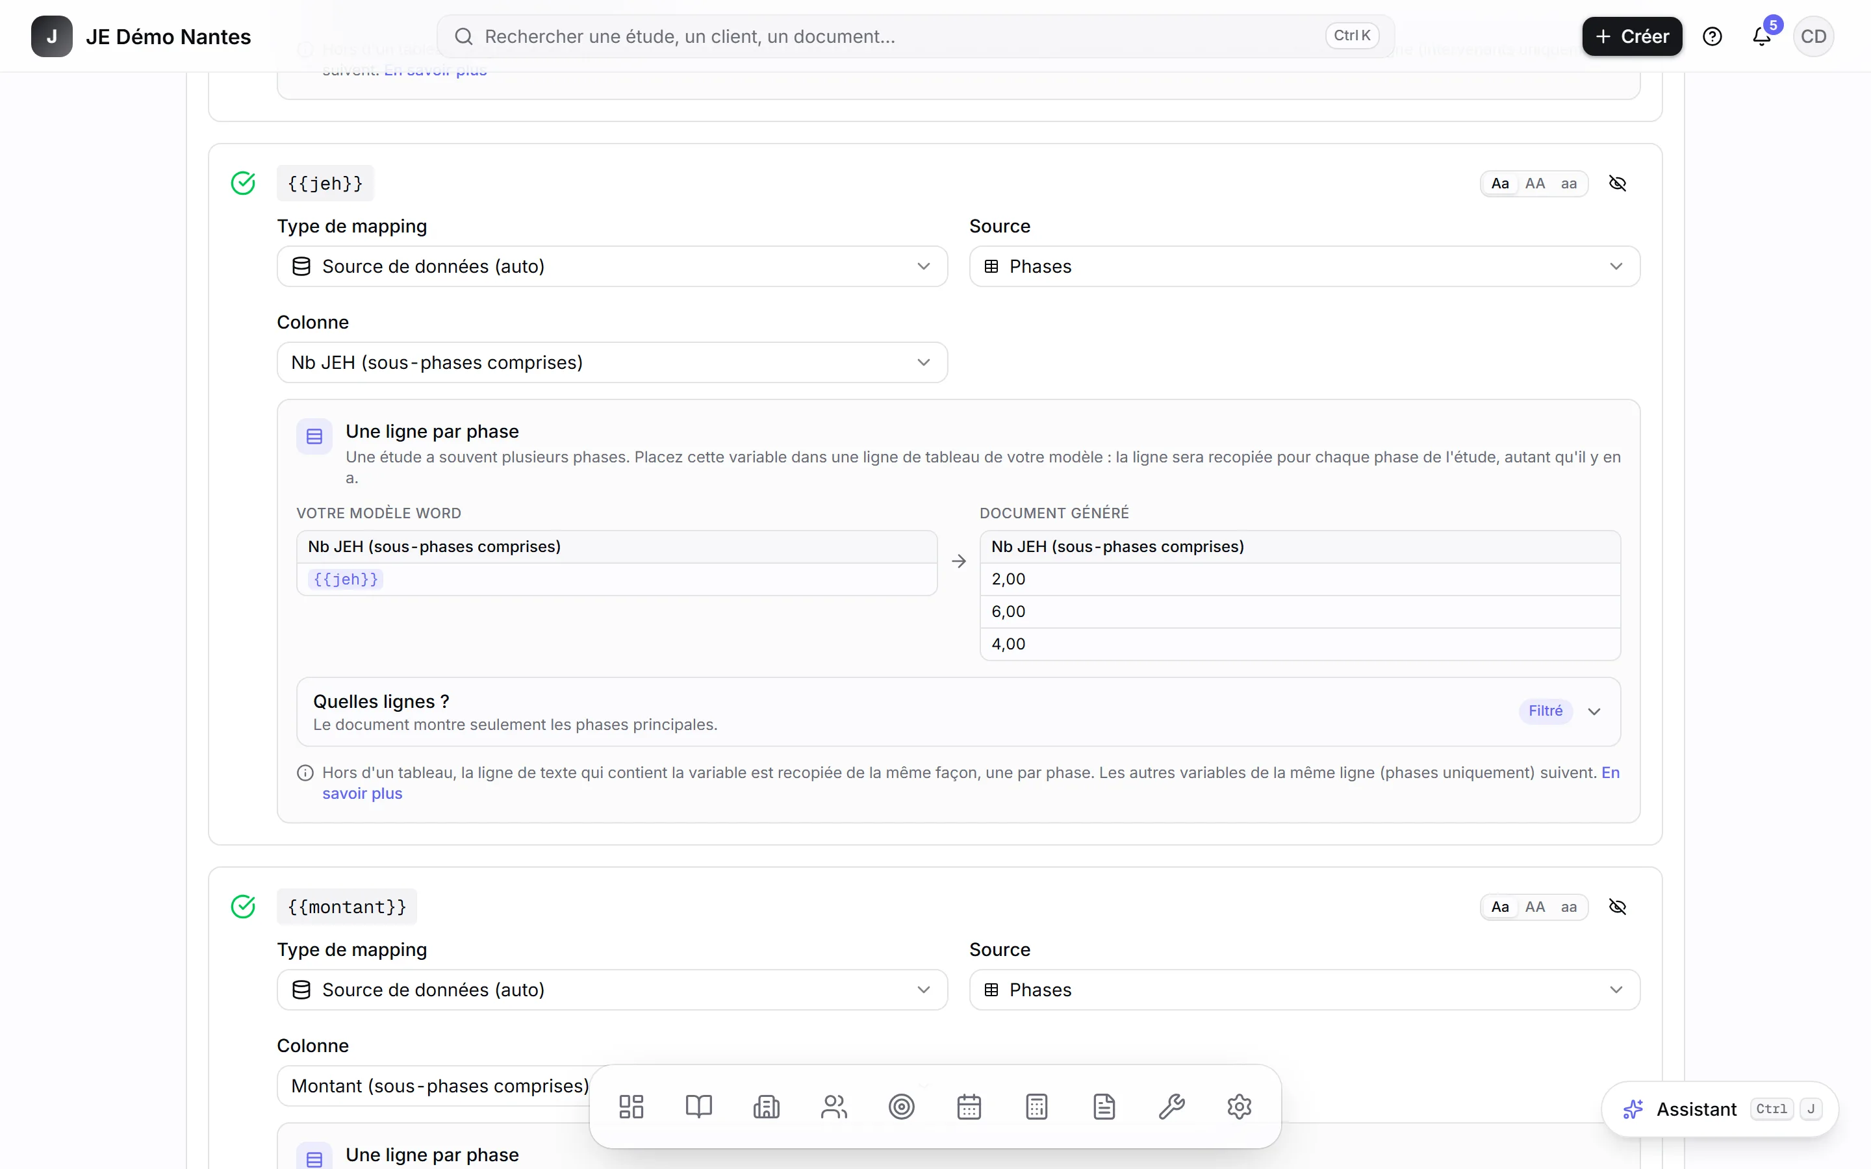Click the "Colonne" label in the {{jeh}} card

(313, 322)
